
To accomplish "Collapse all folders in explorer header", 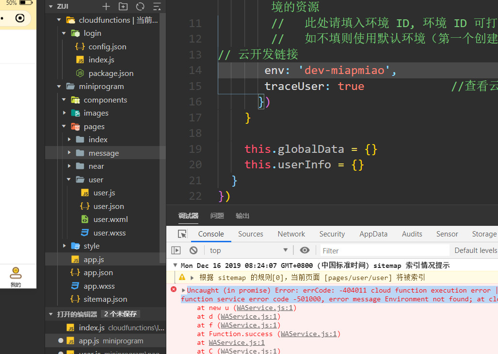I will pos(157,6).
